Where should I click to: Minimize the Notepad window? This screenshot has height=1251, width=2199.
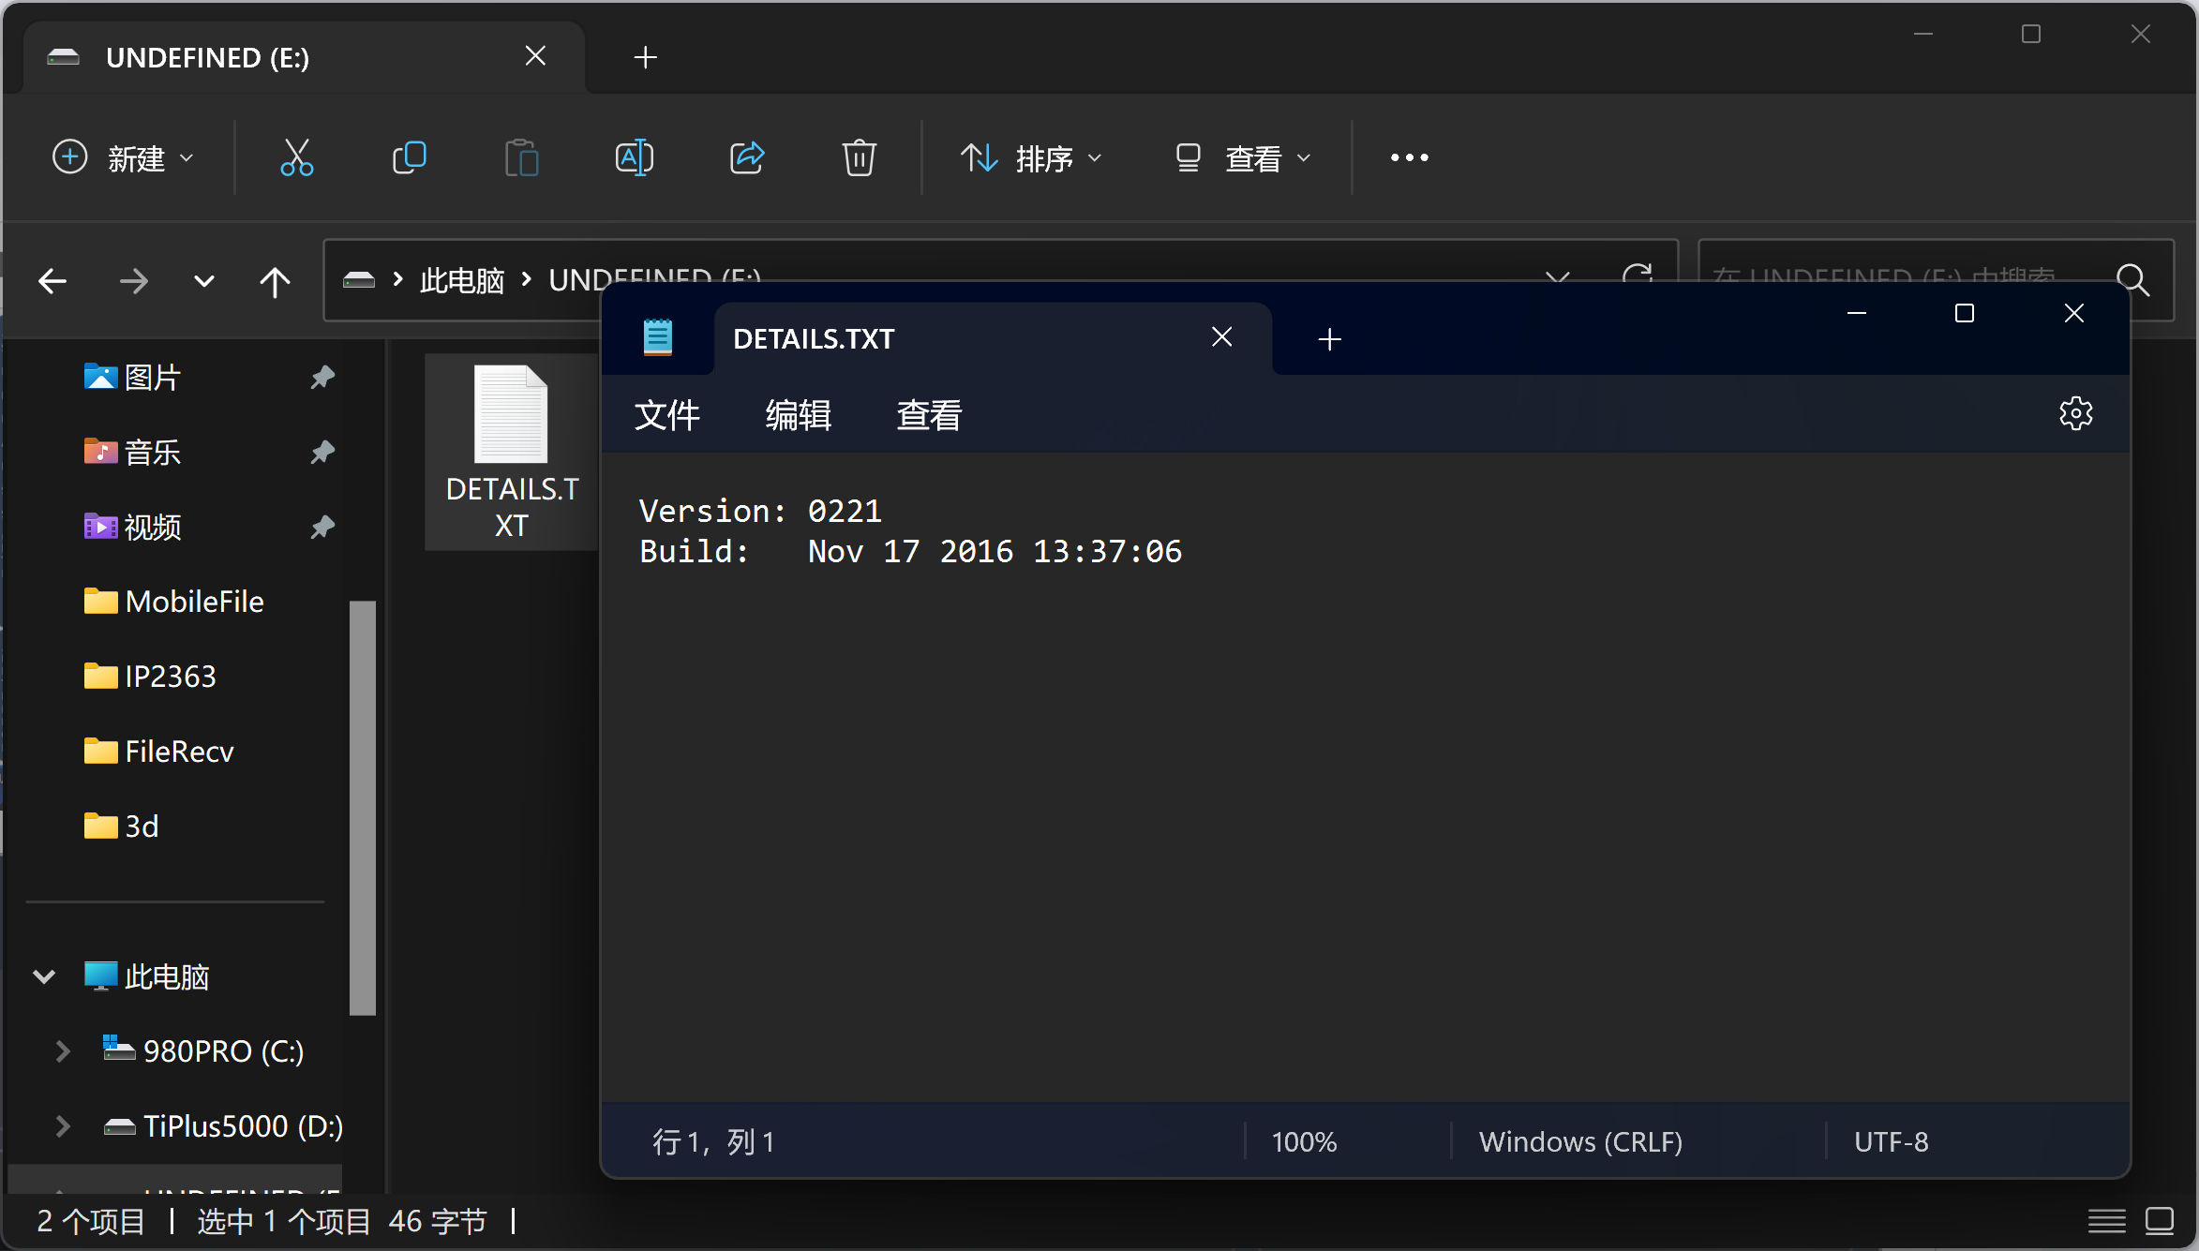tap(1856, 313)
